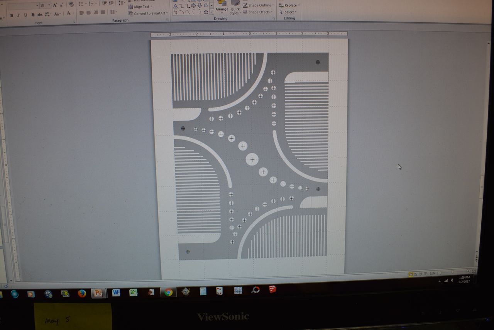Open the Paragraph dialog launcher
The image size is (494, 330).
[x=168, y=19]
